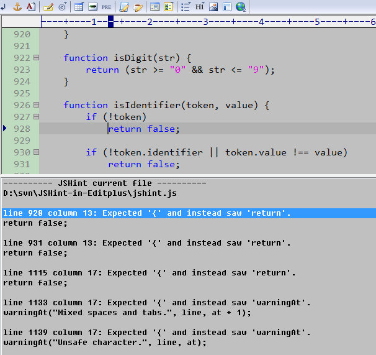The height and width of the screenshot is (355, 376).
Task: Collapse fold marker at line 922
Action: pyautogui.click(x=36, y=58)
